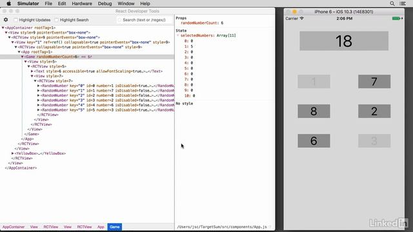Tap the disabled number 1 button

(x=314, y=82)
